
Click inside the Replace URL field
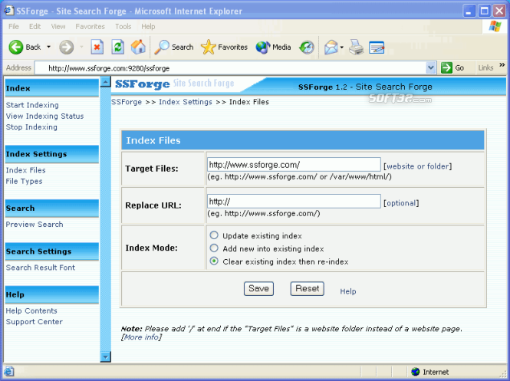(294, 201)
